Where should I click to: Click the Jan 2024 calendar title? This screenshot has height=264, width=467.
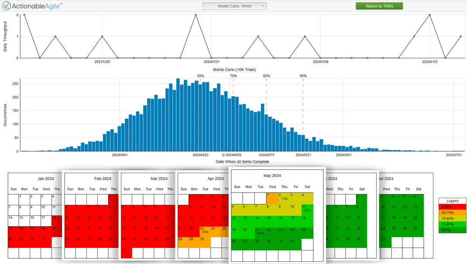click(x=45, y=179)
